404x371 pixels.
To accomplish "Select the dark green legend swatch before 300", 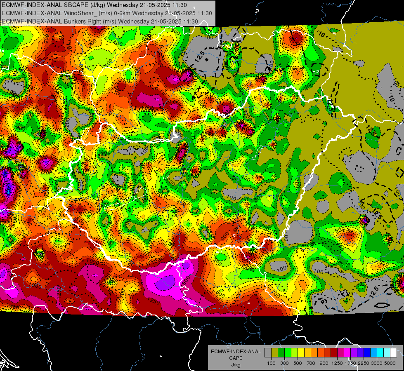I will [x=281, y=353].
